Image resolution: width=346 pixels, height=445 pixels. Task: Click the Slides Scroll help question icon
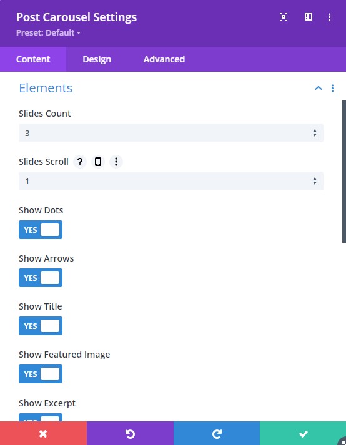(x=80, y=162)
